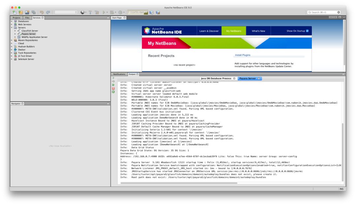
Task: Click the Docker whale icon in Services
Action: (15, 49)
